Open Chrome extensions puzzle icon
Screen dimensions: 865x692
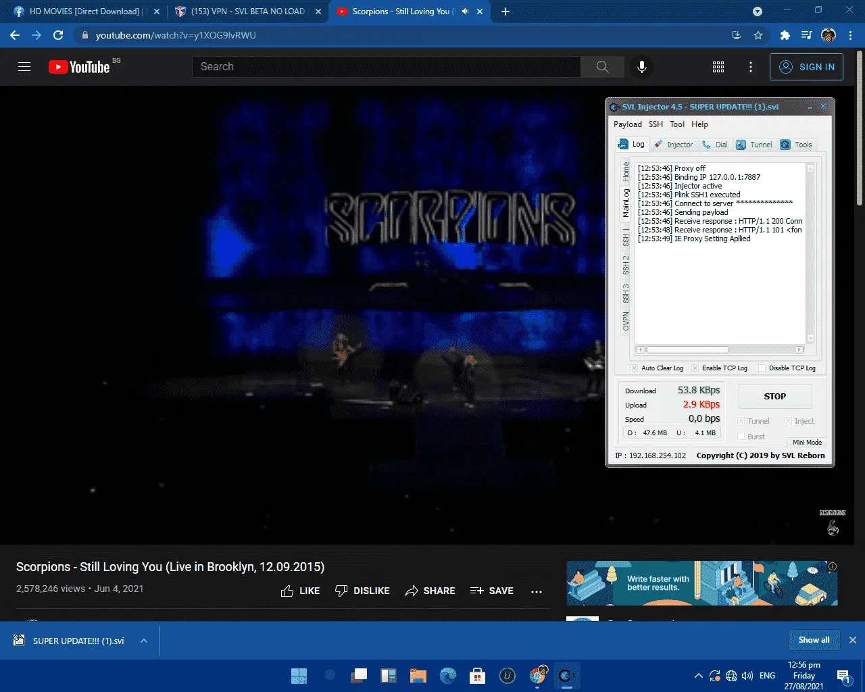pos(785,35)
